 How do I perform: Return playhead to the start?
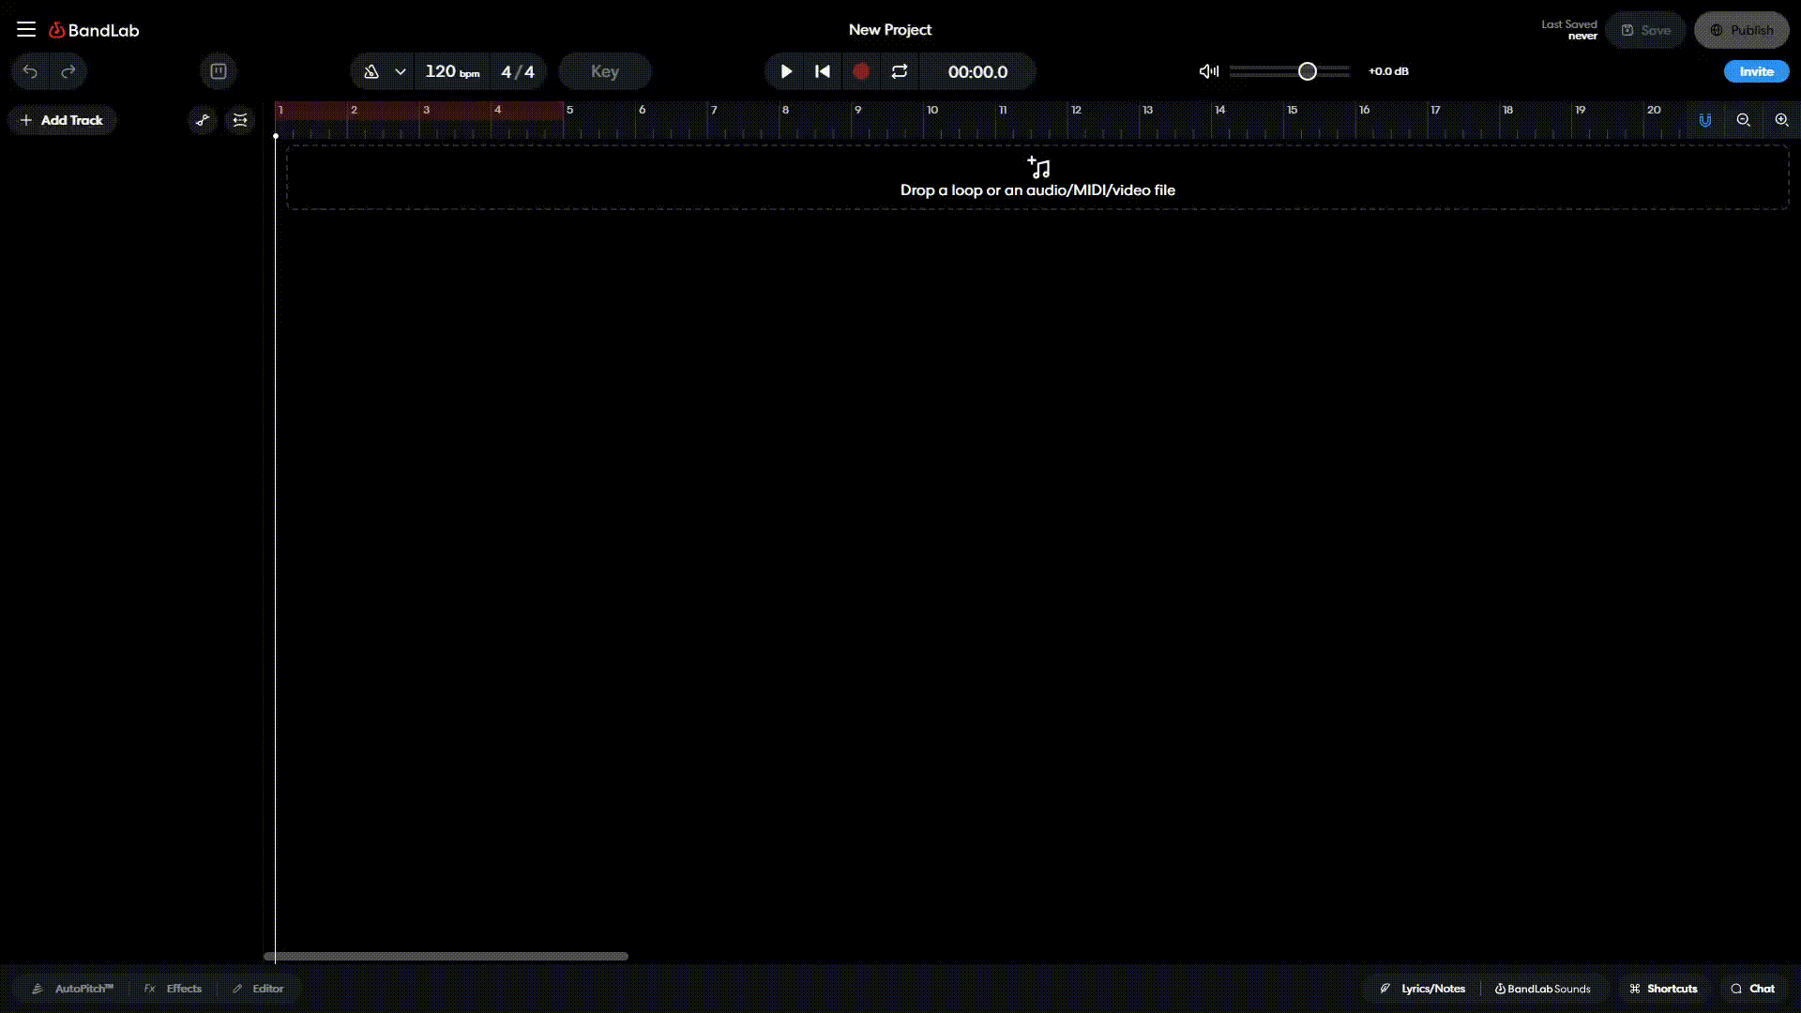[823, 71]
